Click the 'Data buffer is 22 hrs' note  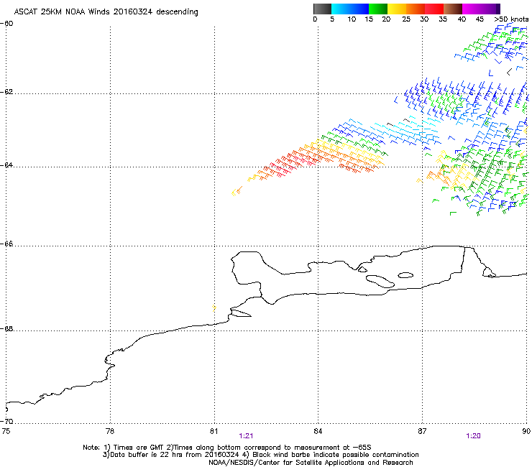pos(260,455)
